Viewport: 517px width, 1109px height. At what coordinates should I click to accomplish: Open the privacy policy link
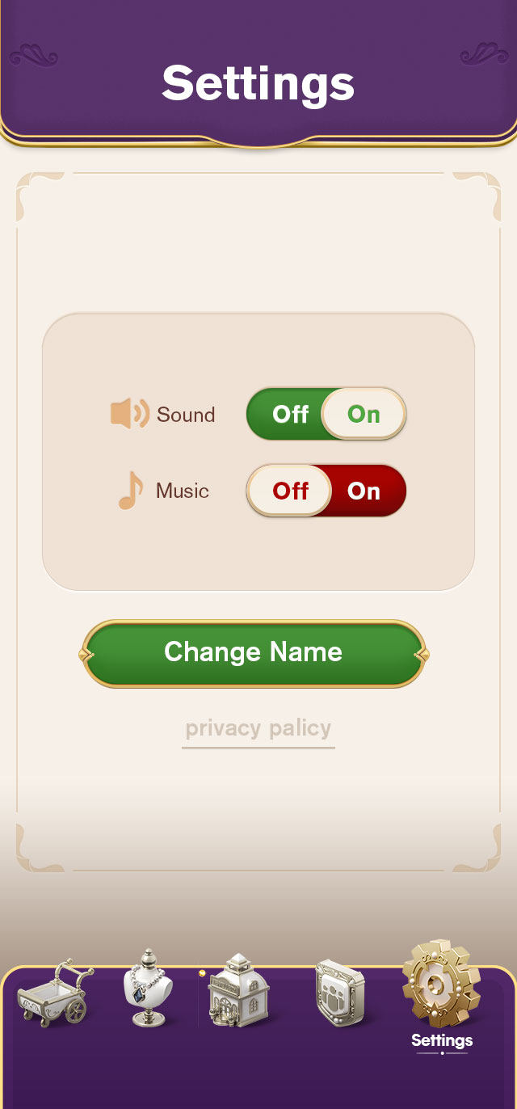pyautogui.click(x=258, y=728)
